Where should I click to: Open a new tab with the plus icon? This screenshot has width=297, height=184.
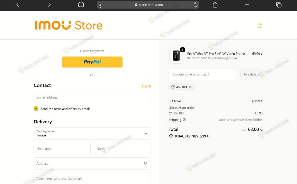click(x=247, y=5)
